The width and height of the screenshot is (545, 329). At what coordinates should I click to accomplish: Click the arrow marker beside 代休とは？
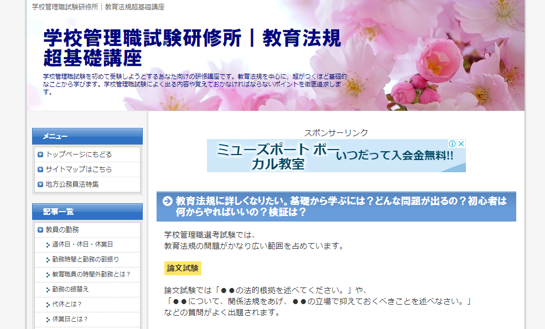pos(48,305)
